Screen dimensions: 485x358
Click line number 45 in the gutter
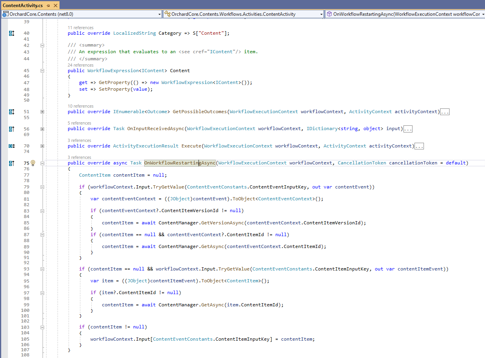(x=26, y=71)
